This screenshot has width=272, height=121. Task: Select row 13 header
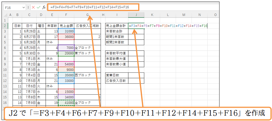tap(5, 86)
